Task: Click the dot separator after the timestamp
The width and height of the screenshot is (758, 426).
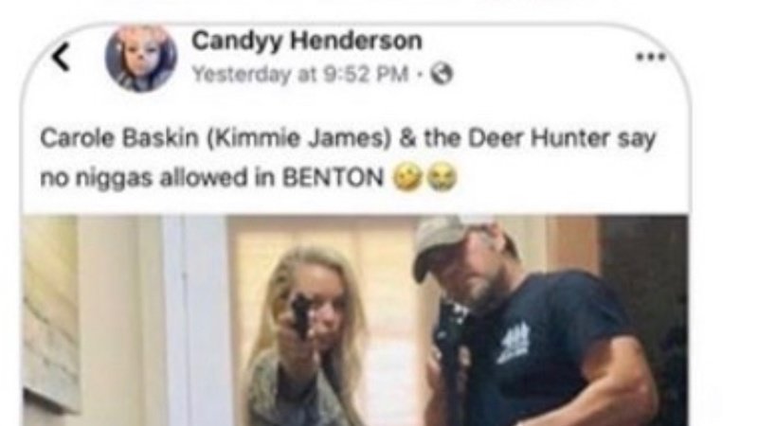Action: coord(420,75)
